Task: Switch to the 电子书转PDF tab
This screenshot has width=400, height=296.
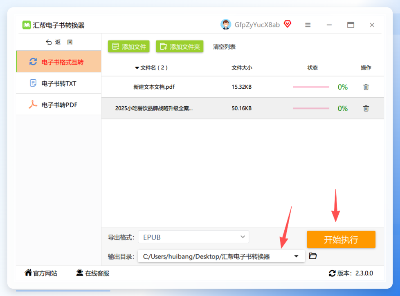Action: pos(58,105)
